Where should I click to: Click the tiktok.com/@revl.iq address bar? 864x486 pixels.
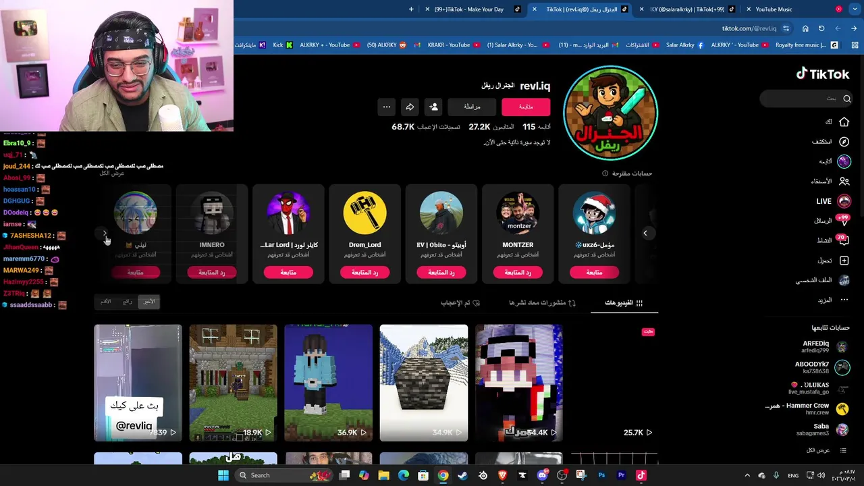click(749, 28)
